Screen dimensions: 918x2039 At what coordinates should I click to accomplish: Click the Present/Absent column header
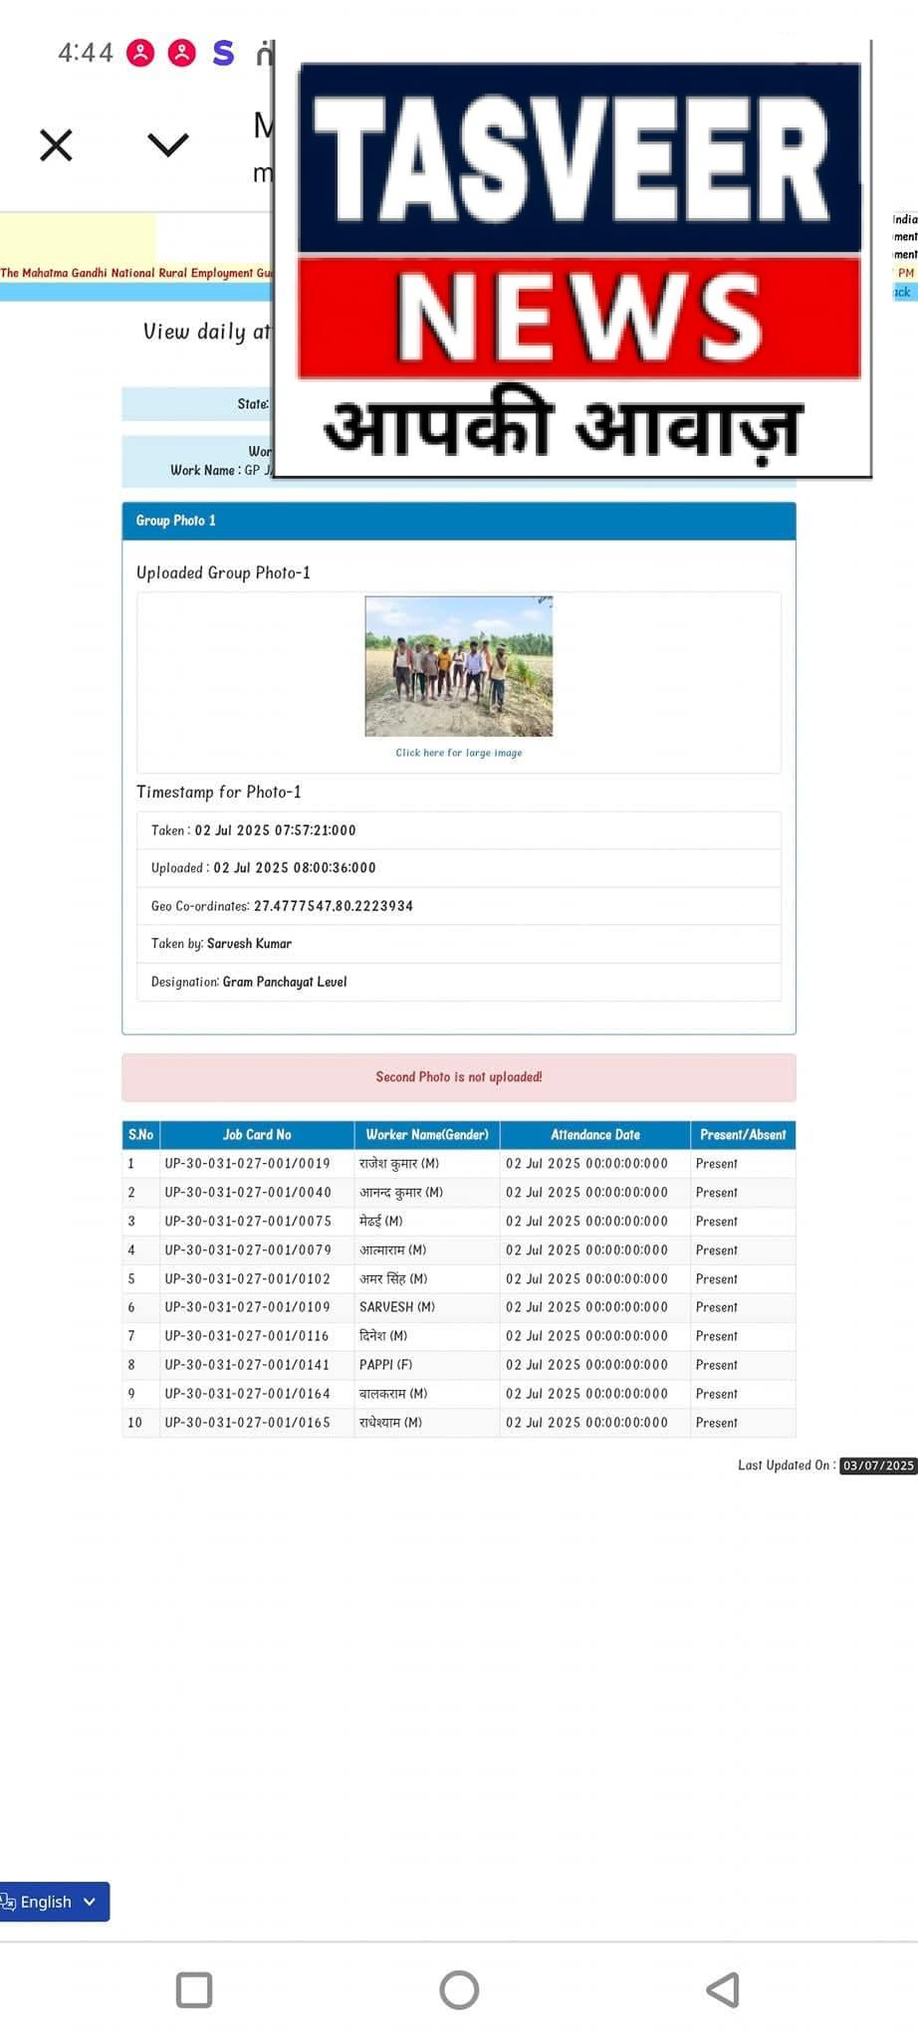pos(743,1135)
